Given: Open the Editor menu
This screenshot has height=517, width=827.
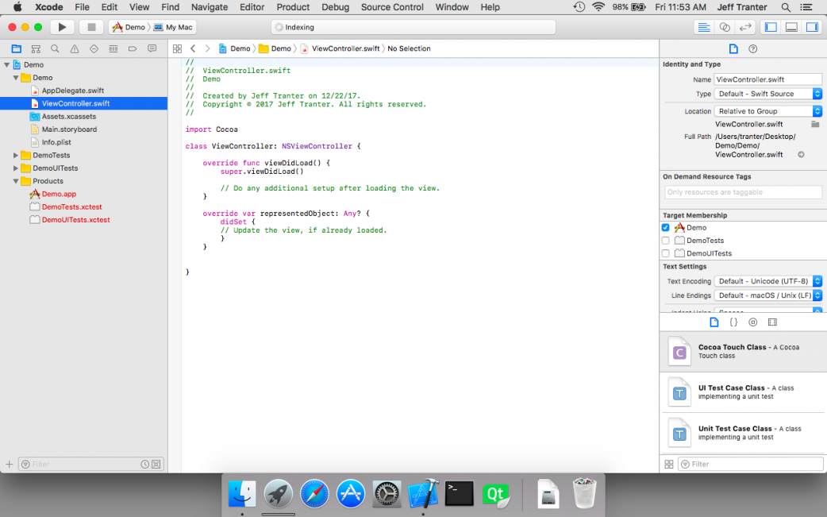Looking at the screenshot, I should click(x=252, y=7).
